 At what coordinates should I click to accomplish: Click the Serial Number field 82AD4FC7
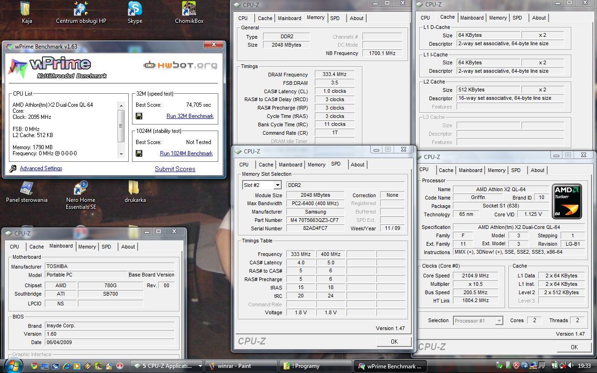[315, 228]
